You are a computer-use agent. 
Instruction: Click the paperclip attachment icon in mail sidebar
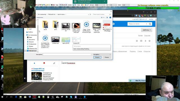[x=54, y=63]
